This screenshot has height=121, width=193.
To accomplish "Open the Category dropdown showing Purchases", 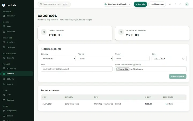I will tap(58, 59).
